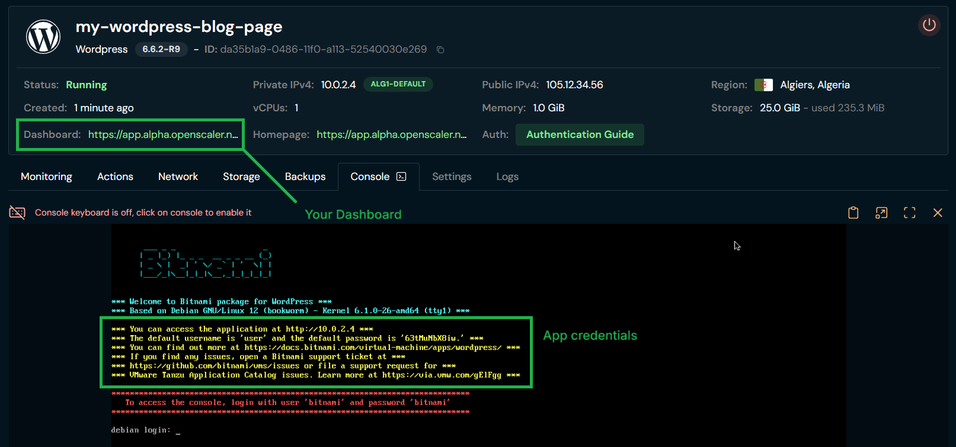Close the console panel with the X icon
The image size is (956, 447).
938,213
